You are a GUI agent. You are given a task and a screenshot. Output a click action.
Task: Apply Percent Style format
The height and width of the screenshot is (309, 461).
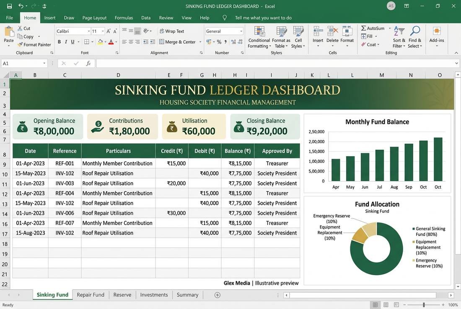(219, 42)
